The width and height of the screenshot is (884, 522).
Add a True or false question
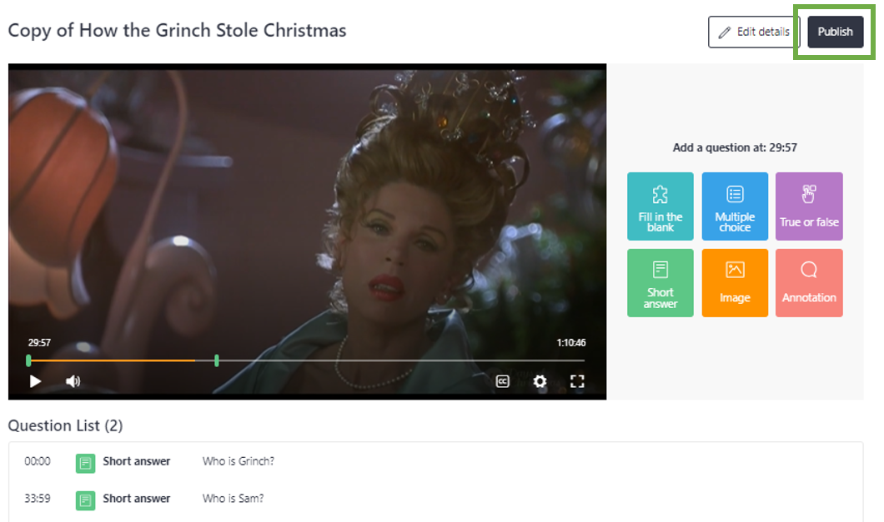[x=809, y=206]
